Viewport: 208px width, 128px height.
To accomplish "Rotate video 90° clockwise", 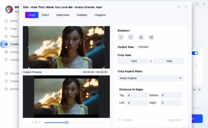I will pyautogui.click(x=131, y=37).
